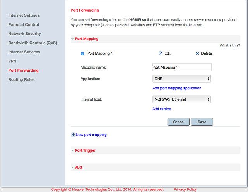
Task: Click the Port Forwarding page heading
Action: 85,10
